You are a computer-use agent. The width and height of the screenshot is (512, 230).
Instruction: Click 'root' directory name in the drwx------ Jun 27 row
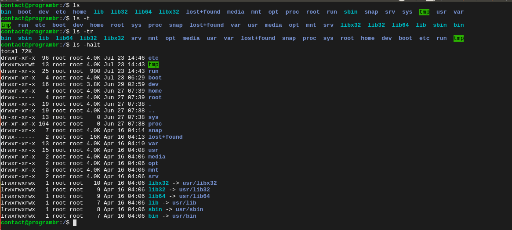coord(155,97)
